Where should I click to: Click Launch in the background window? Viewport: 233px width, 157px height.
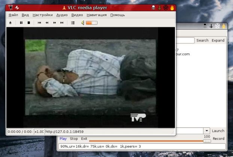tap(218, 131)
